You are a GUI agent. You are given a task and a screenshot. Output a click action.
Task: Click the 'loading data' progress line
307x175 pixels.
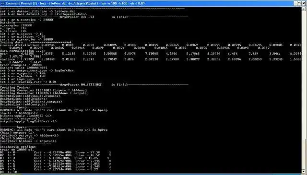(36, 42)
